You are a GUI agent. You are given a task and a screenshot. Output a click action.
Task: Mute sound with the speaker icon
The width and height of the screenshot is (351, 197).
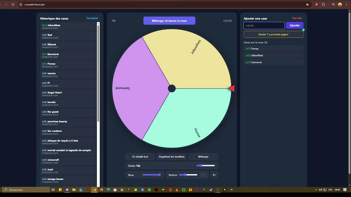click(214, 175)
